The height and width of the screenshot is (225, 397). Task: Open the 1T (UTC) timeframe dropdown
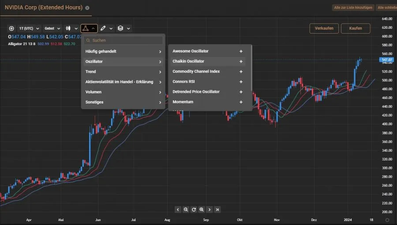point(29,28)
